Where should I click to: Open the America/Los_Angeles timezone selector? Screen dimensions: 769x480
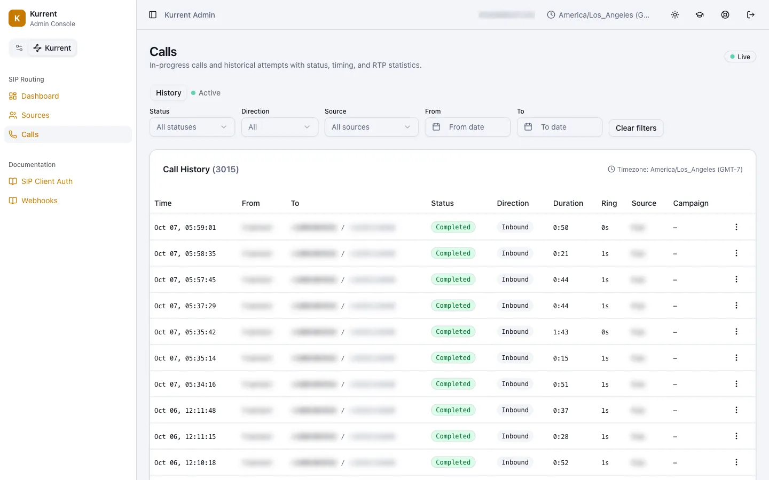tap(598, 15)
